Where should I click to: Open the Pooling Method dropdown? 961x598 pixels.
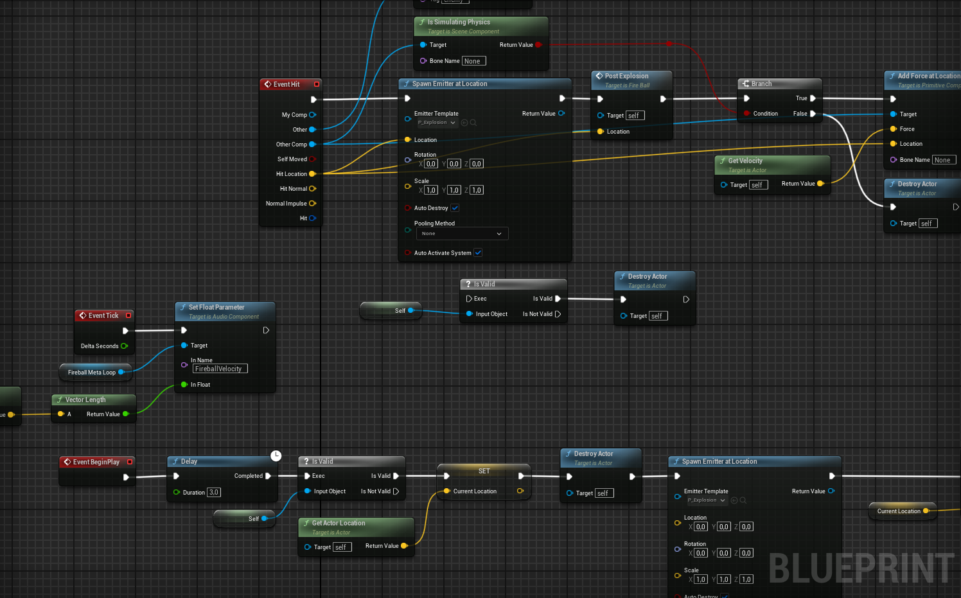tap(462, 234)
